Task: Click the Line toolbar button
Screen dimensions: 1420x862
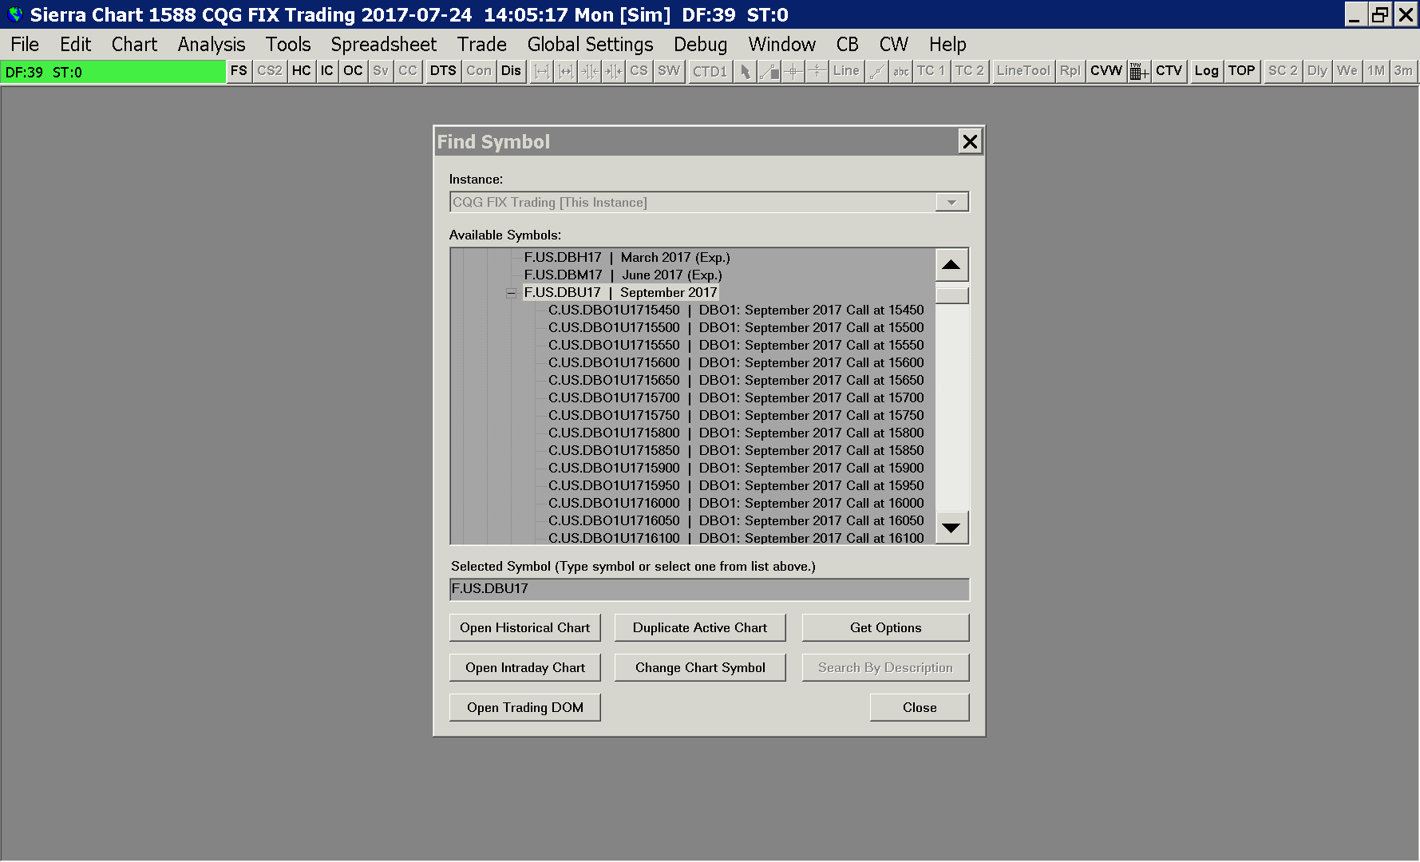Action: [846, 71]
